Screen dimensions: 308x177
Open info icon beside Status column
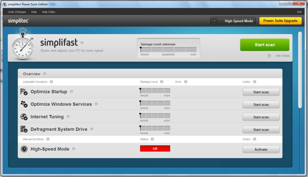pyautogui.click(x=152, y=139)
